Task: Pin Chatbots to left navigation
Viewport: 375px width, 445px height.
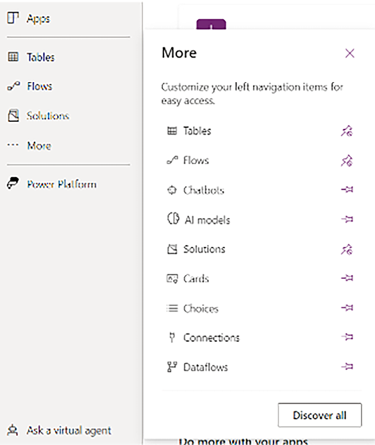Action: point(347,190)
